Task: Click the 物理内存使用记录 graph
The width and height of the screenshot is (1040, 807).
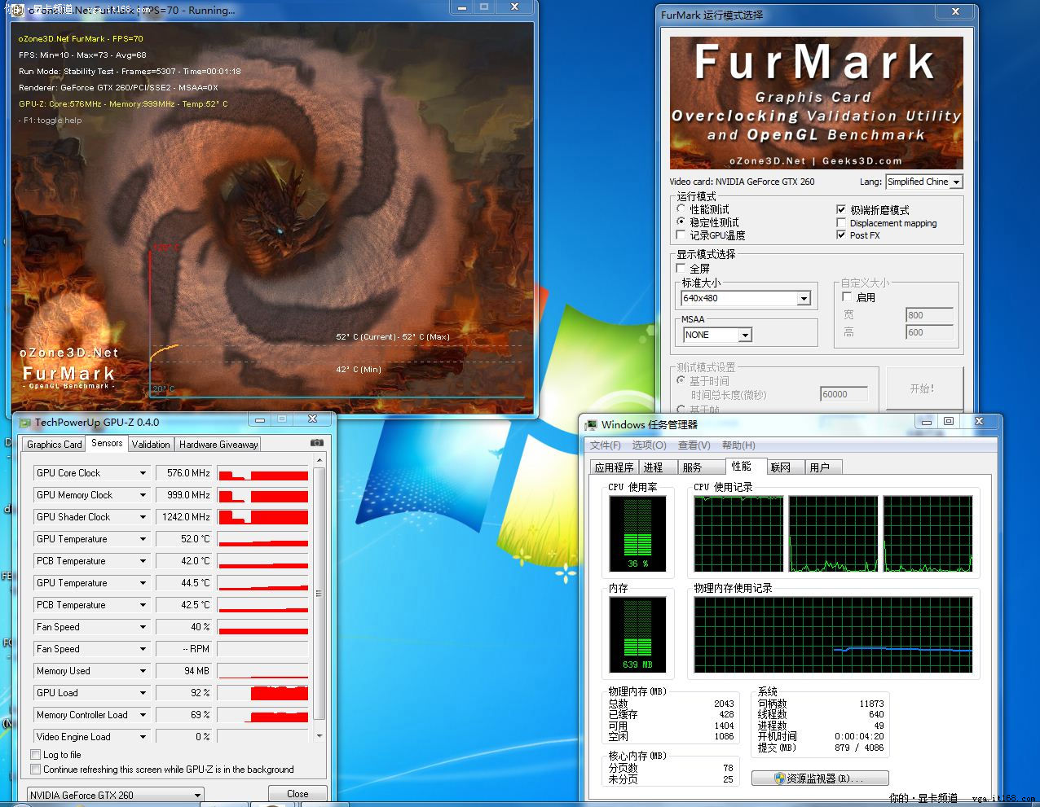Action: [833, 635]
